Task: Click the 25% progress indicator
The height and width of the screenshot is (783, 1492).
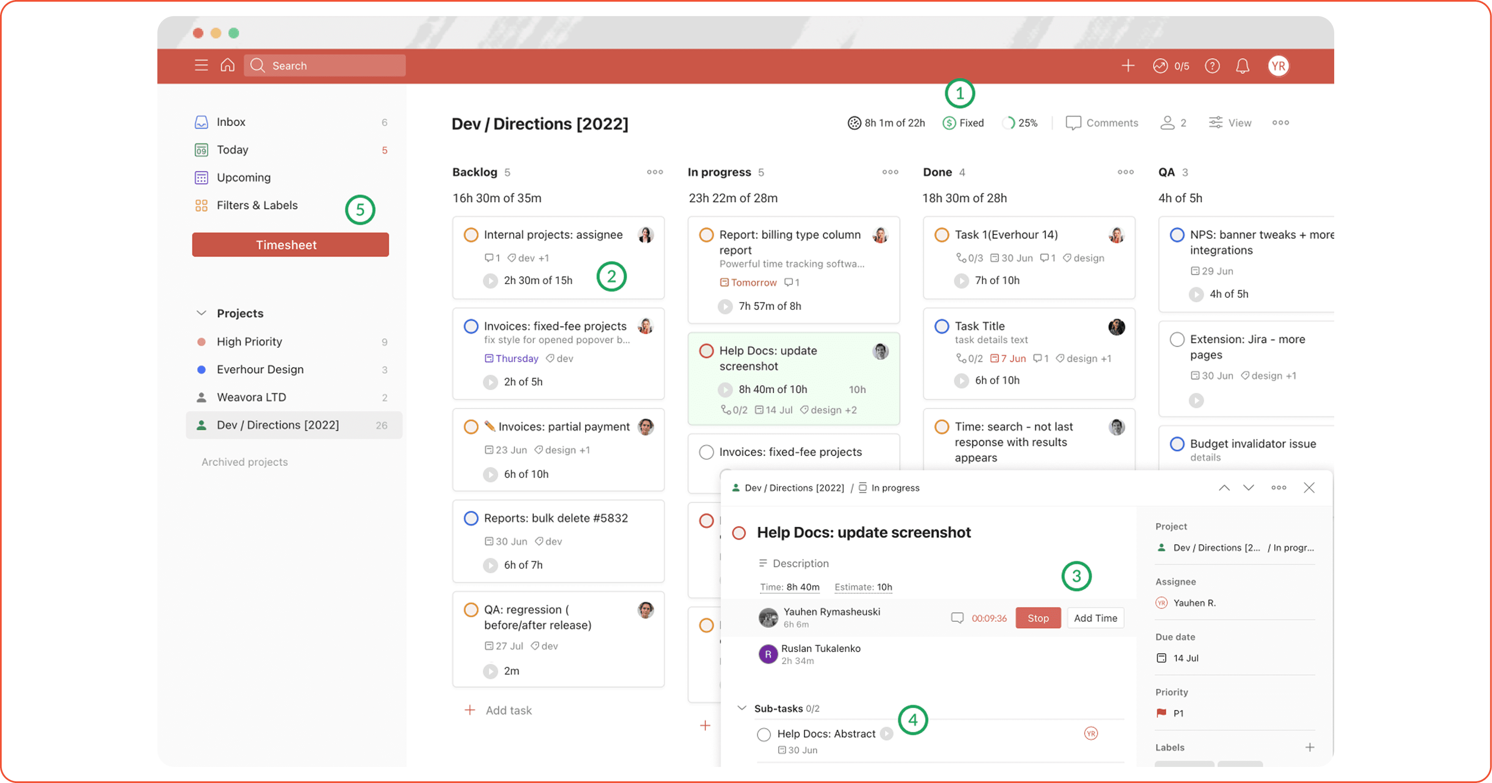Action: point(1020,123)
